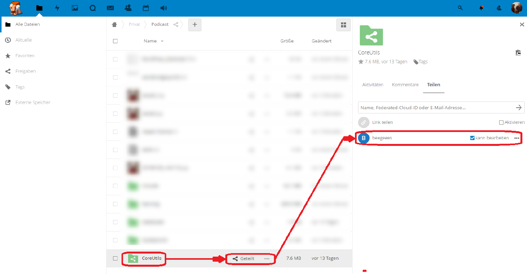
Task: Click the search magnifier icon
Action: point(460,8)
